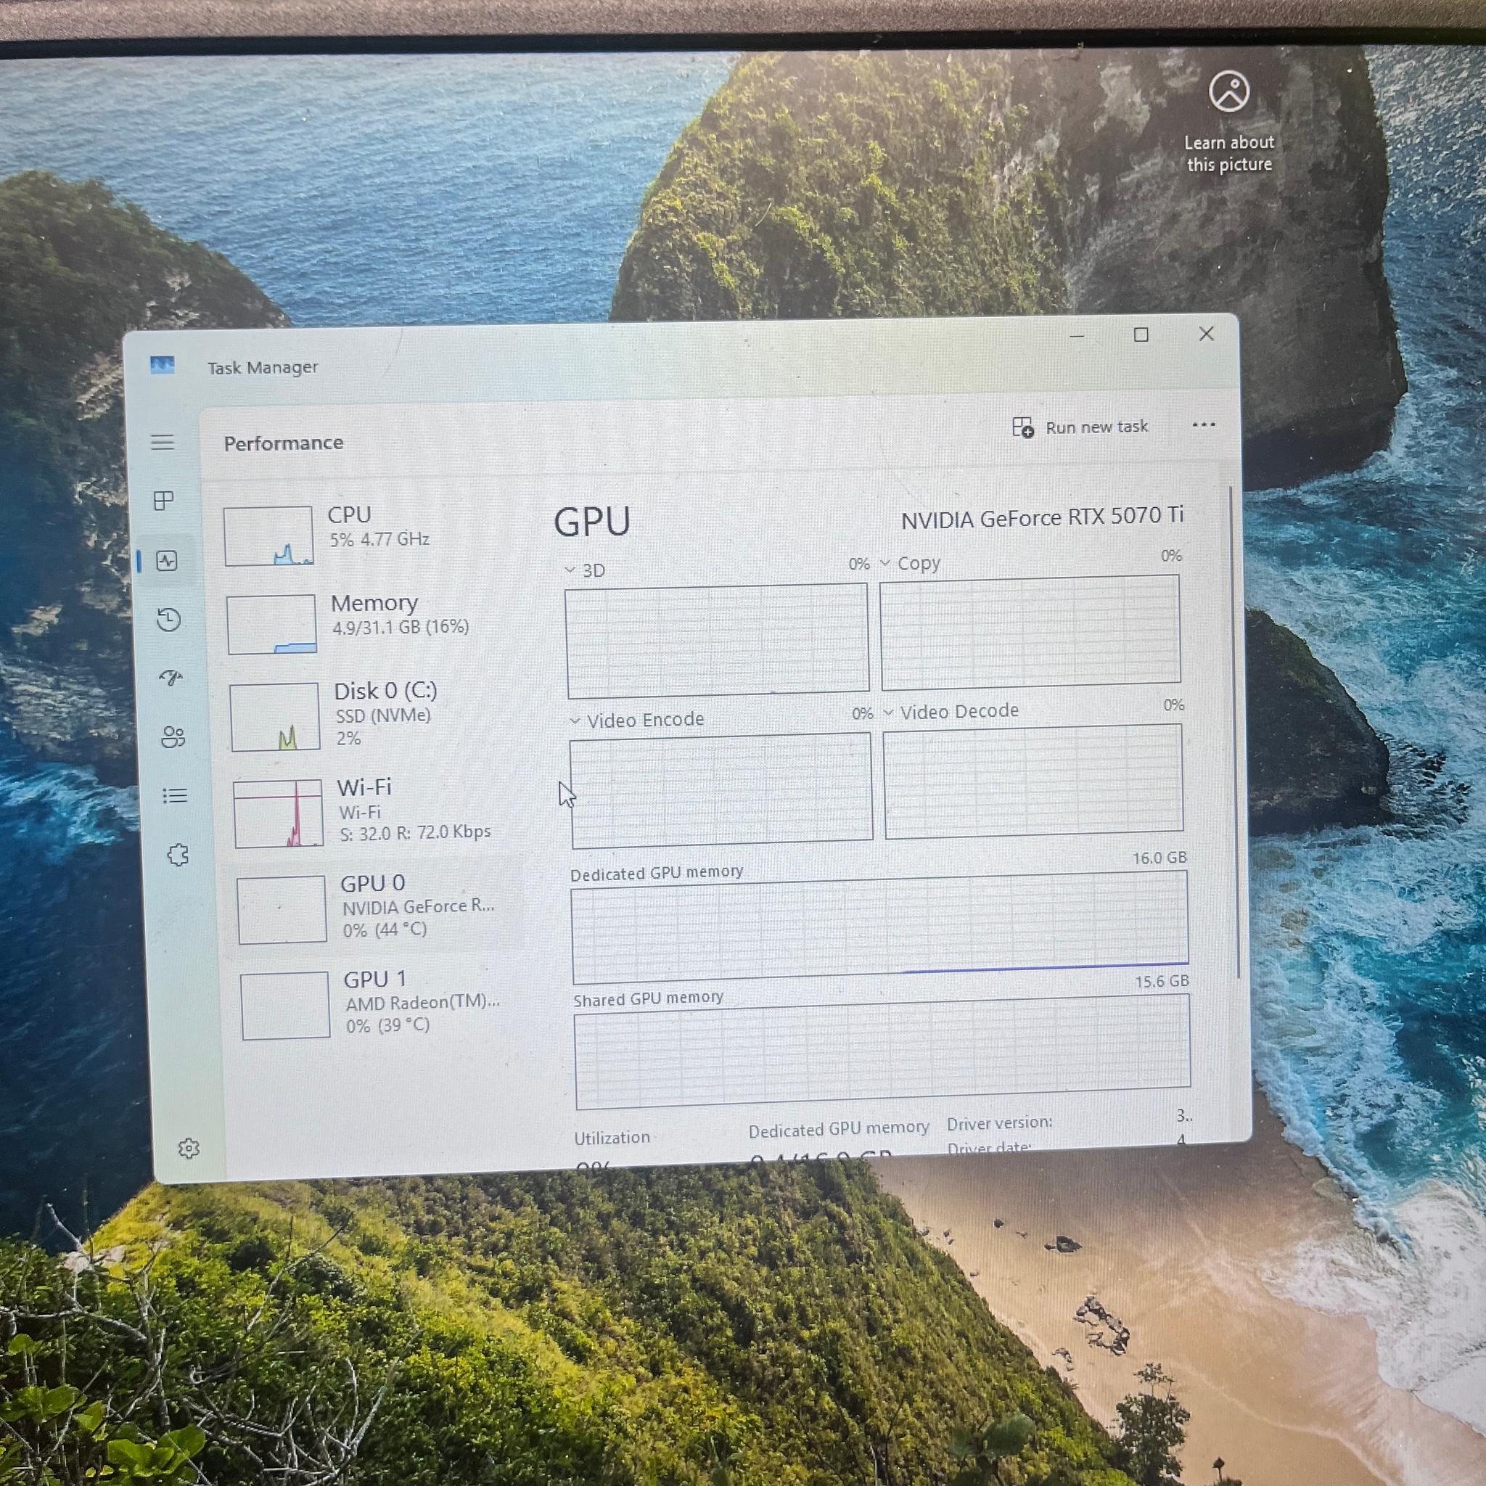Viewport: 1486px width, 1486px height.
Task: Open App history page icon
Action: point(168,619)
